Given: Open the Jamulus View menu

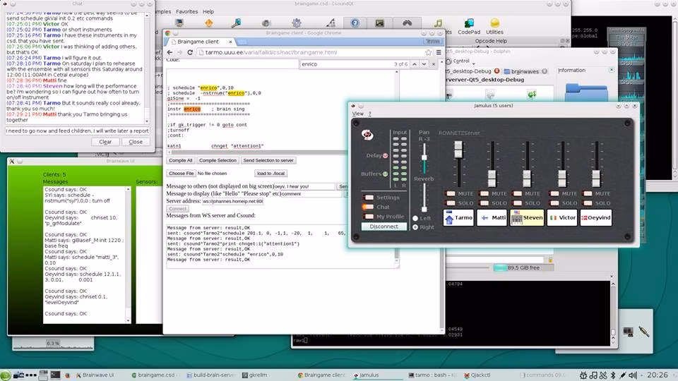Looking at the screenshot, I should [x=358, y=114].
